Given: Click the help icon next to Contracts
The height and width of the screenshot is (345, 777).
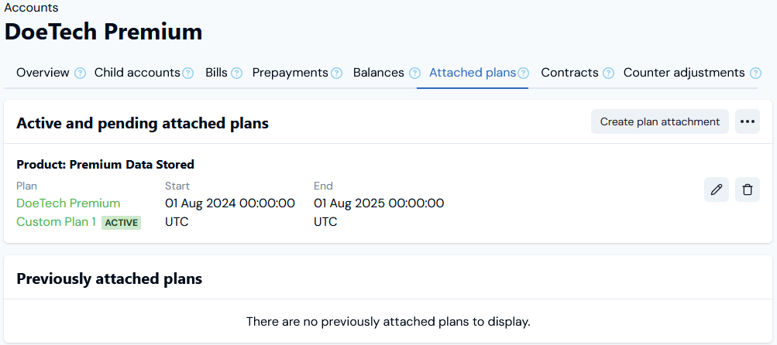Looking at the screenshot, I should pyautogui.click(x=609, y=73).
